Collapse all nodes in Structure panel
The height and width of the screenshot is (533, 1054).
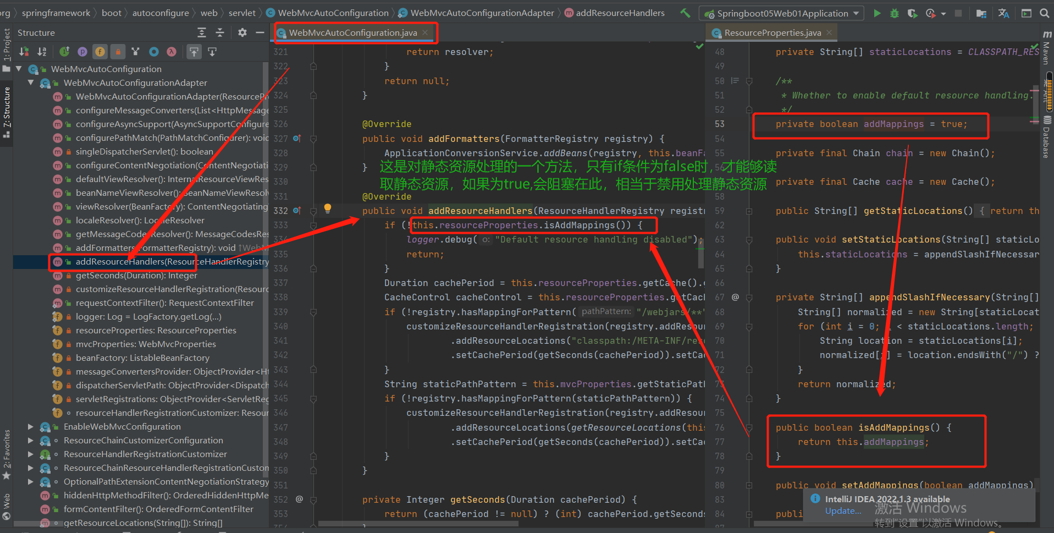pos(220,32)
